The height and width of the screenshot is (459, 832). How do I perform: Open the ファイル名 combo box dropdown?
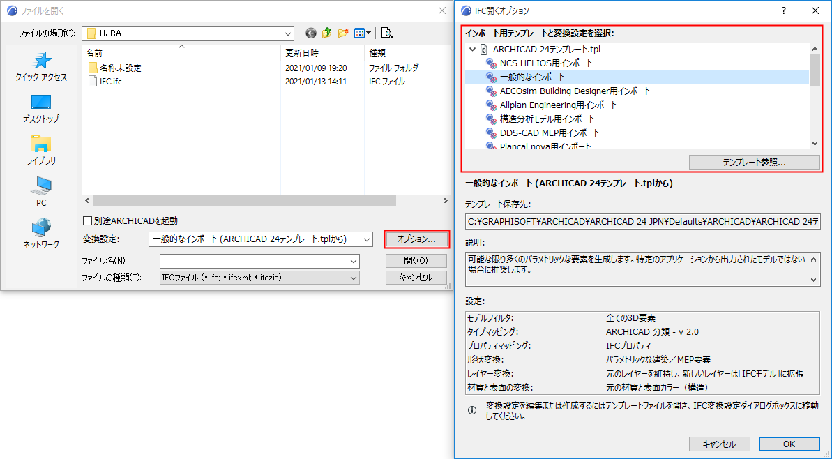point(354,261)
